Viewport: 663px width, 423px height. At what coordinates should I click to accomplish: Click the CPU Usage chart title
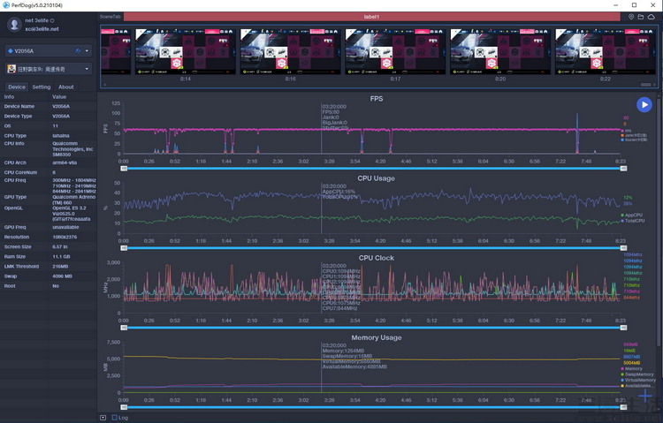point(376,178)
